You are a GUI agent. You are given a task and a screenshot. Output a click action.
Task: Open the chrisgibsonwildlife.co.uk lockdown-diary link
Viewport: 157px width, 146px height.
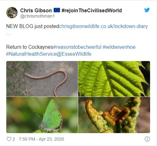point(103,26)
